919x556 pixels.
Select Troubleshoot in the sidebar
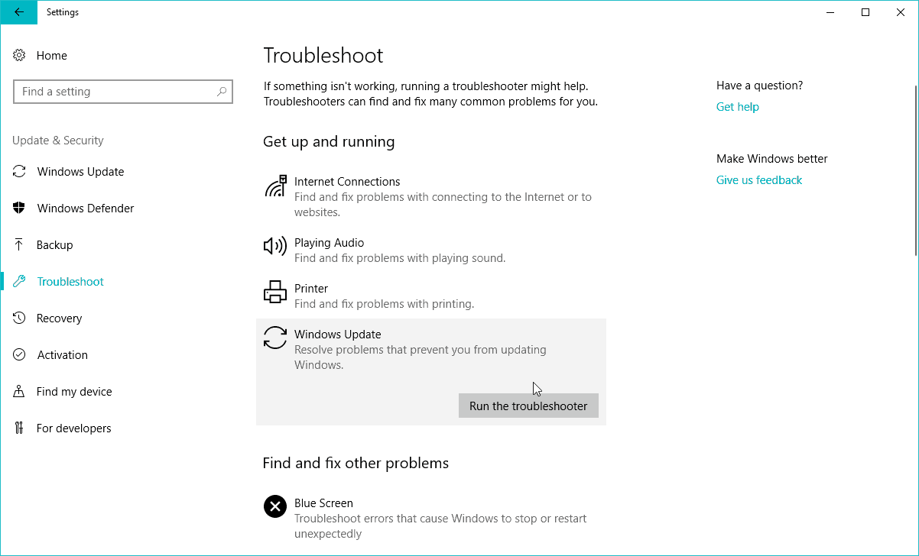point(70,282)
